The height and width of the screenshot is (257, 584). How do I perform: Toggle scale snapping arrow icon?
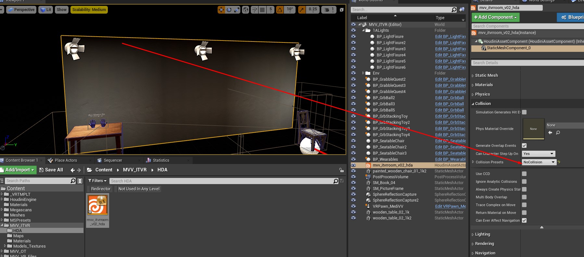302,10
